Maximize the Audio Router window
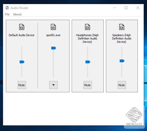Viewport: 147px width, 131px height. point(126,8)
